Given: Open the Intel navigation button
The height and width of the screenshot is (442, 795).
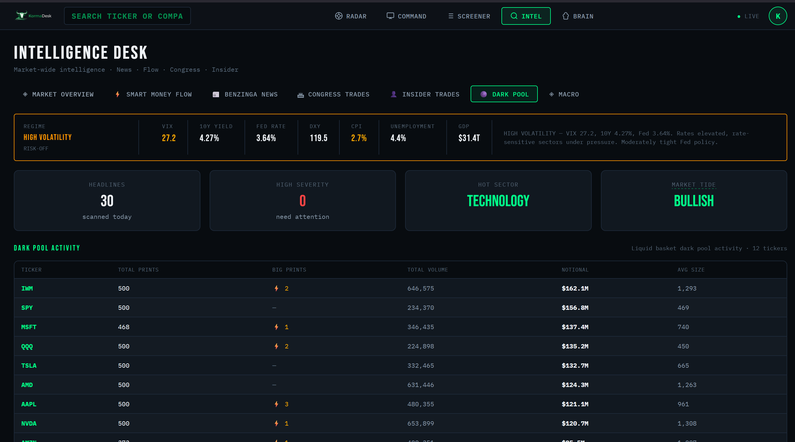Looking at the screenshot, I should pos(526,16).
